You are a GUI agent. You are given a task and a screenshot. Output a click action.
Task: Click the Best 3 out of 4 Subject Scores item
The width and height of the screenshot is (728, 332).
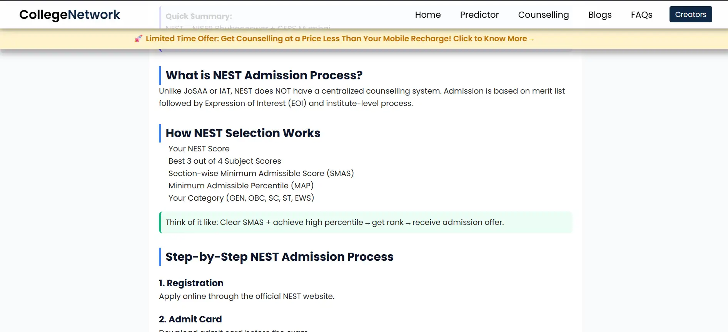click(x=225, y=161)
